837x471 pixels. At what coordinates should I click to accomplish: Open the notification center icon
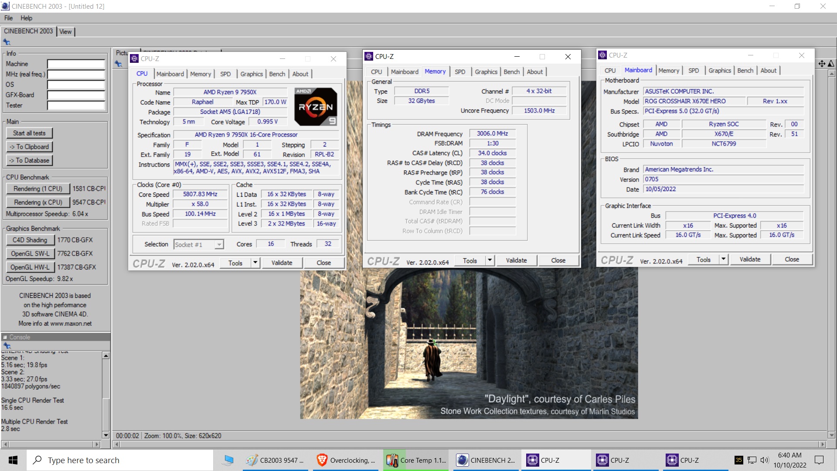[819, 460]
